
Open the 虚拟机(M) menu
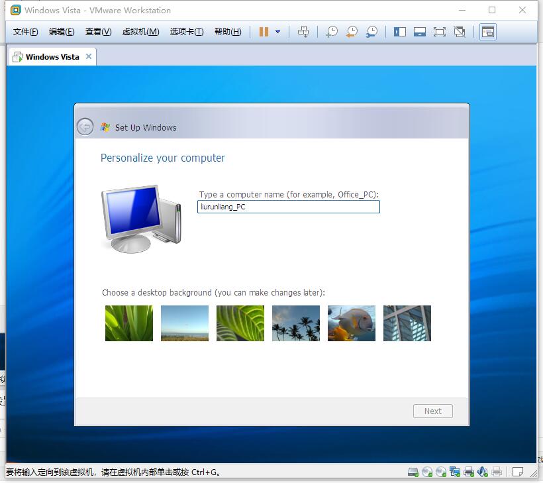[x=140, y=32]
